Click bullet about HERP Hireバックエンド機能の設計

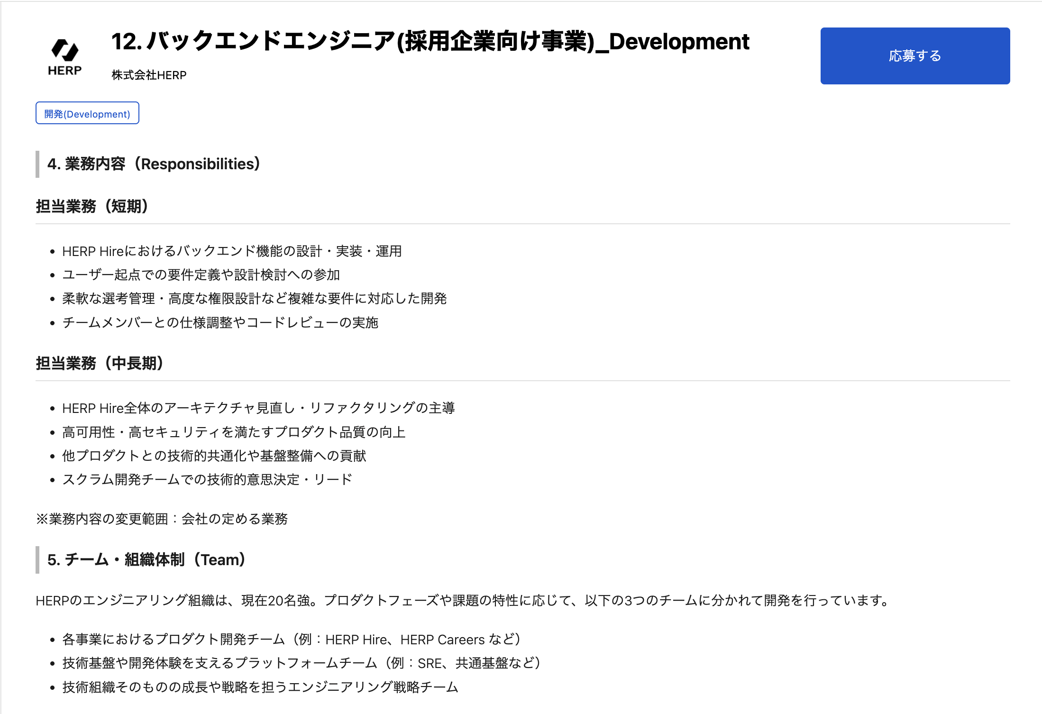pyautogui.click(x=232, y=251)
